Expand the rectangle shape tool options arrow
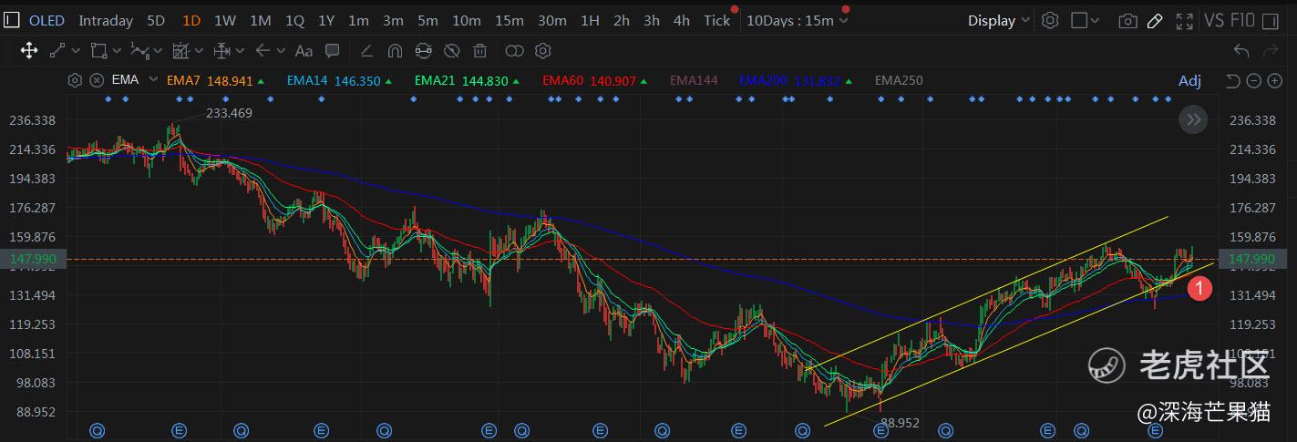Viewport: 1297px width, 442px height. coord(117,51)
